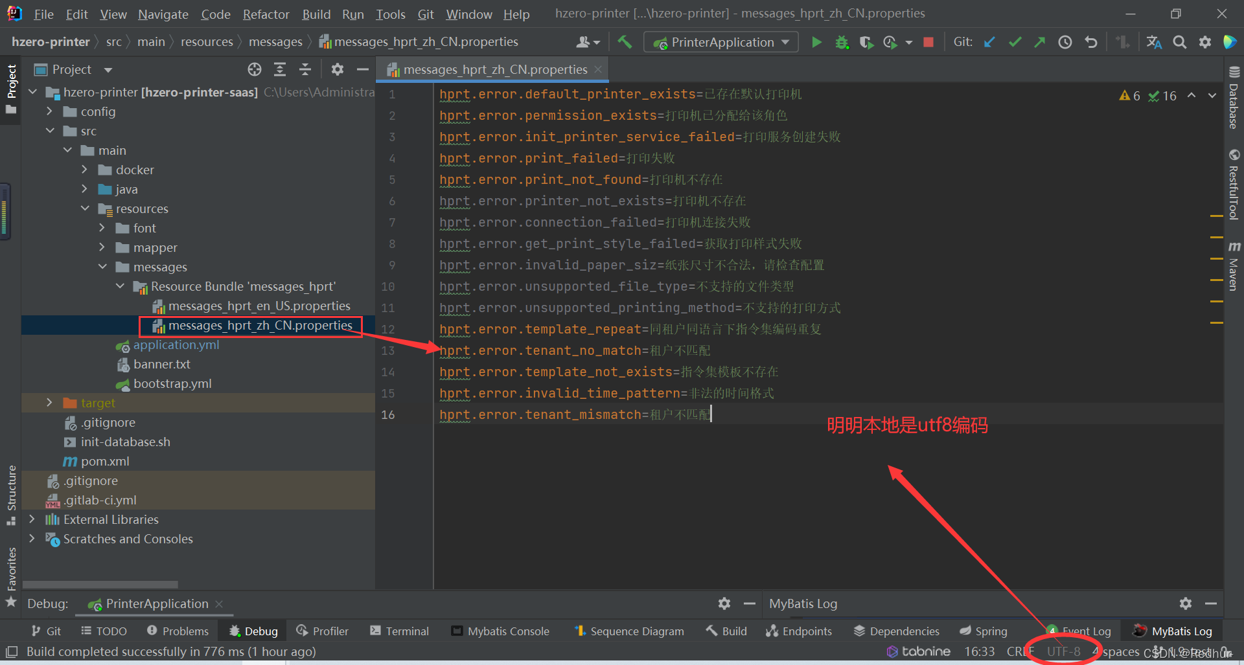Close the messages_hprt_zh_CN.properties editor tab
Screen dimensions: 1244x665
coord(598,69)
